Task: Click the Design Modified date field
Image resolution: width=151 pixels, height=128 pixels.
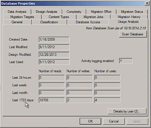Action: (x=54, y=55)
